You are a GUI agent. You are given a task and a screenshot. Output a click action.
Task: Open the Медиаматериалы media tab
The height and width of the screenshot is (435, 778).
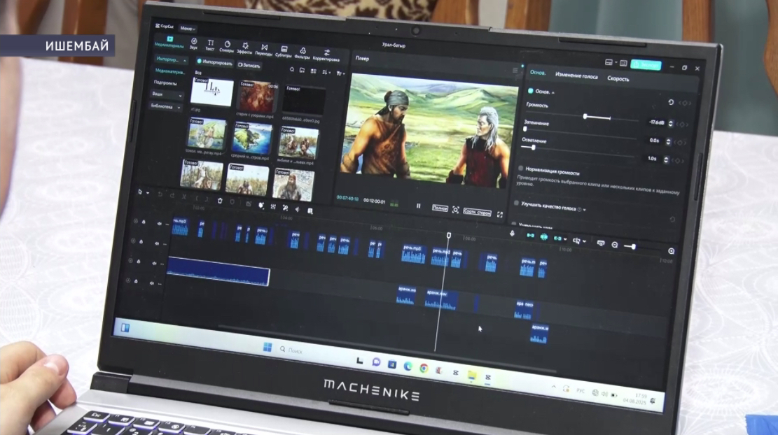tap(169, 42)
